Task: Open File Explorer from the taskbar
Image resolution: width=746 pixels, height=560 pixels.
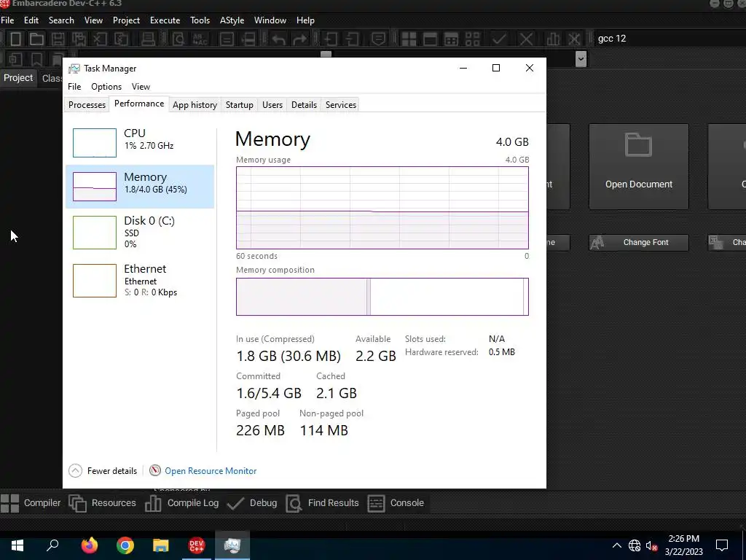Action: click(x=161, y=545)
